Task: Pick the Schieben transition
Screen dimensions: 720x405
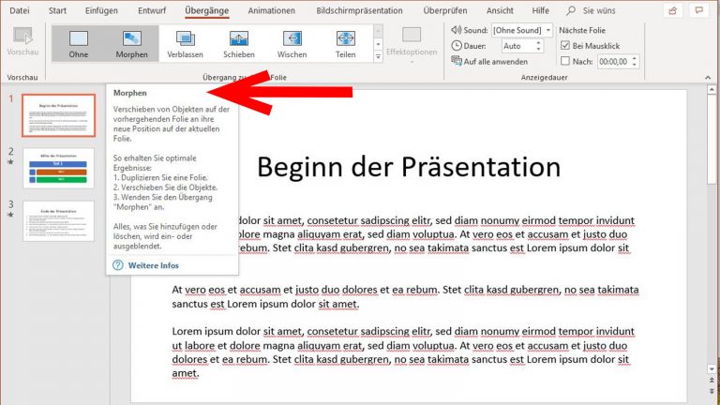Action: pos(239,44)
